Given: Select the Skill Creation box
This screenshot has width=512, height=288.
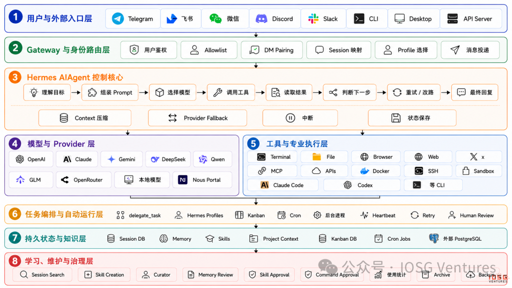Looking at the screenshot, I should point(104,275).
